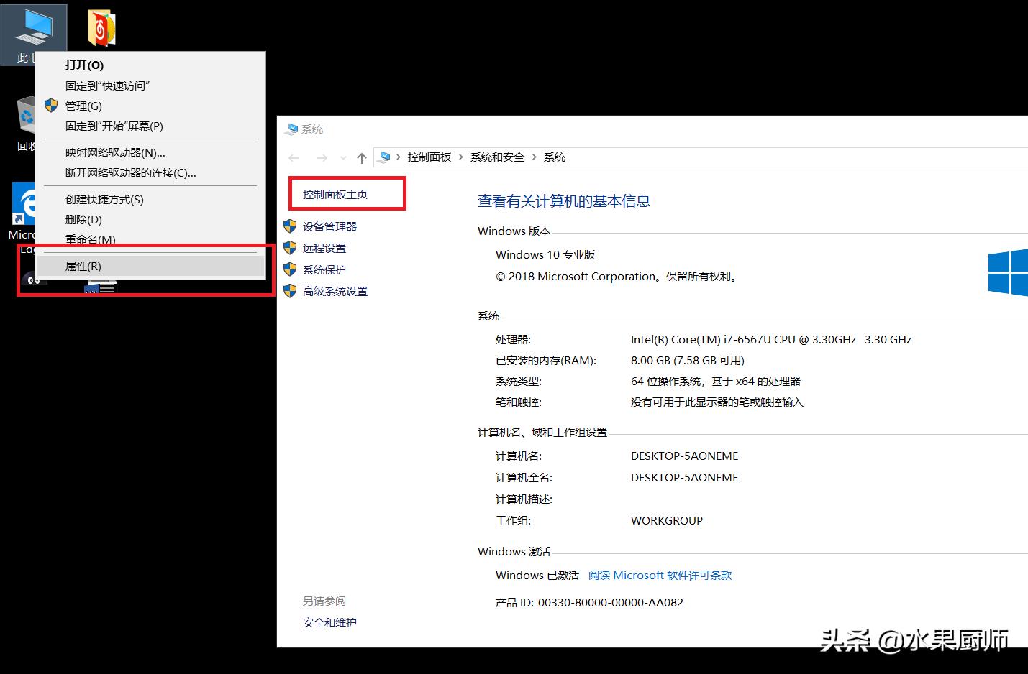Click the 产品 ID: 00330-80000-00000-AA082 text
The image size is (1028, 674).
pos(589,602)
